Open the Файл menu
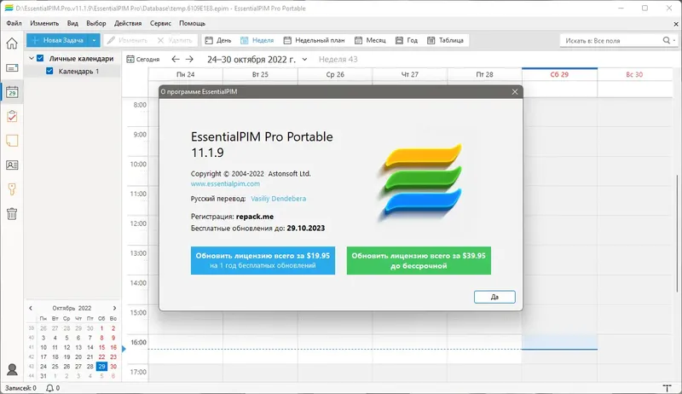 pos(14,24)
